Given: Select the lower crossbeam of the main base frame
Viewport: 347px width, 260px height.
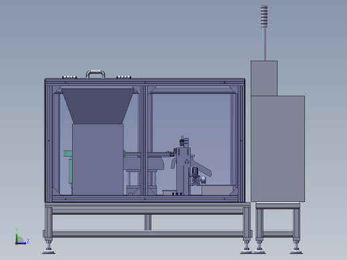Looking at the screenshot, I should point(147,233).
